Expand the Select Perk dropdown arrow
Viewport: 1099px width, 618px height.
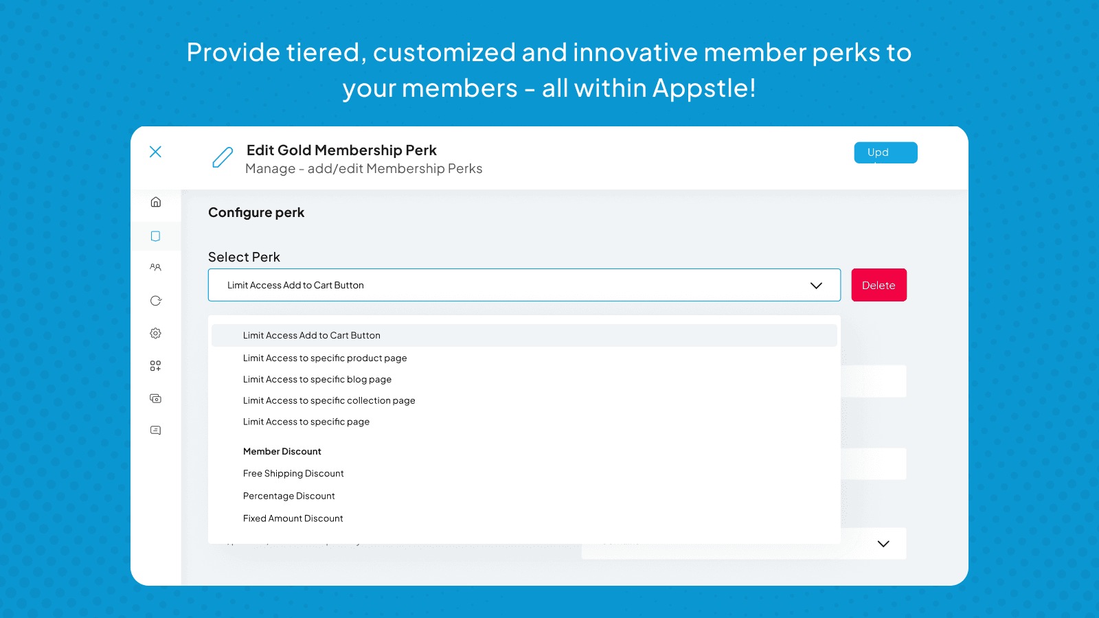816,285
